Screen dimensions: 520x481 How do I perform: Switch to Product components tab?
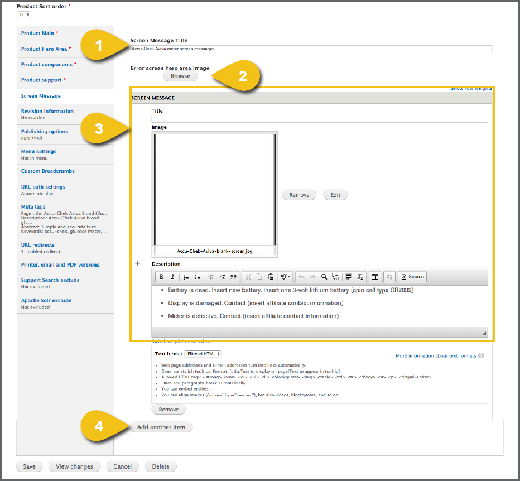[x=65, y=65]
